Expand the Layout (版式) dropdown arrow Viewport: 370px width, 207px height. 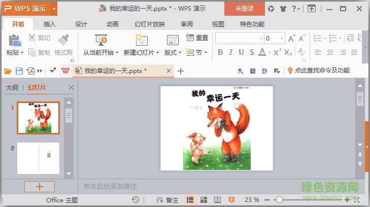coord(180,53)
